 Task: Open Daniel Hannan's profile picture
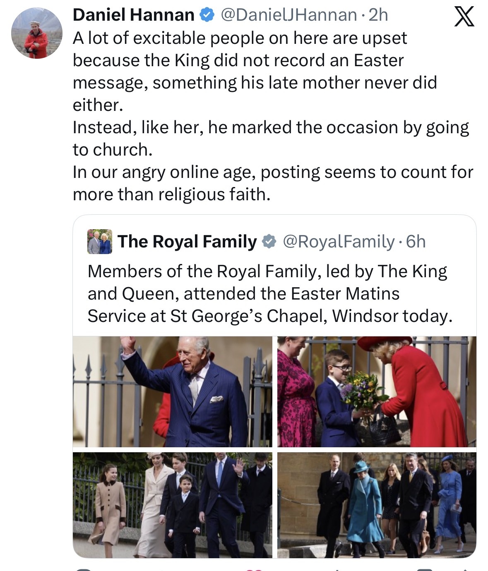(36, 33)
